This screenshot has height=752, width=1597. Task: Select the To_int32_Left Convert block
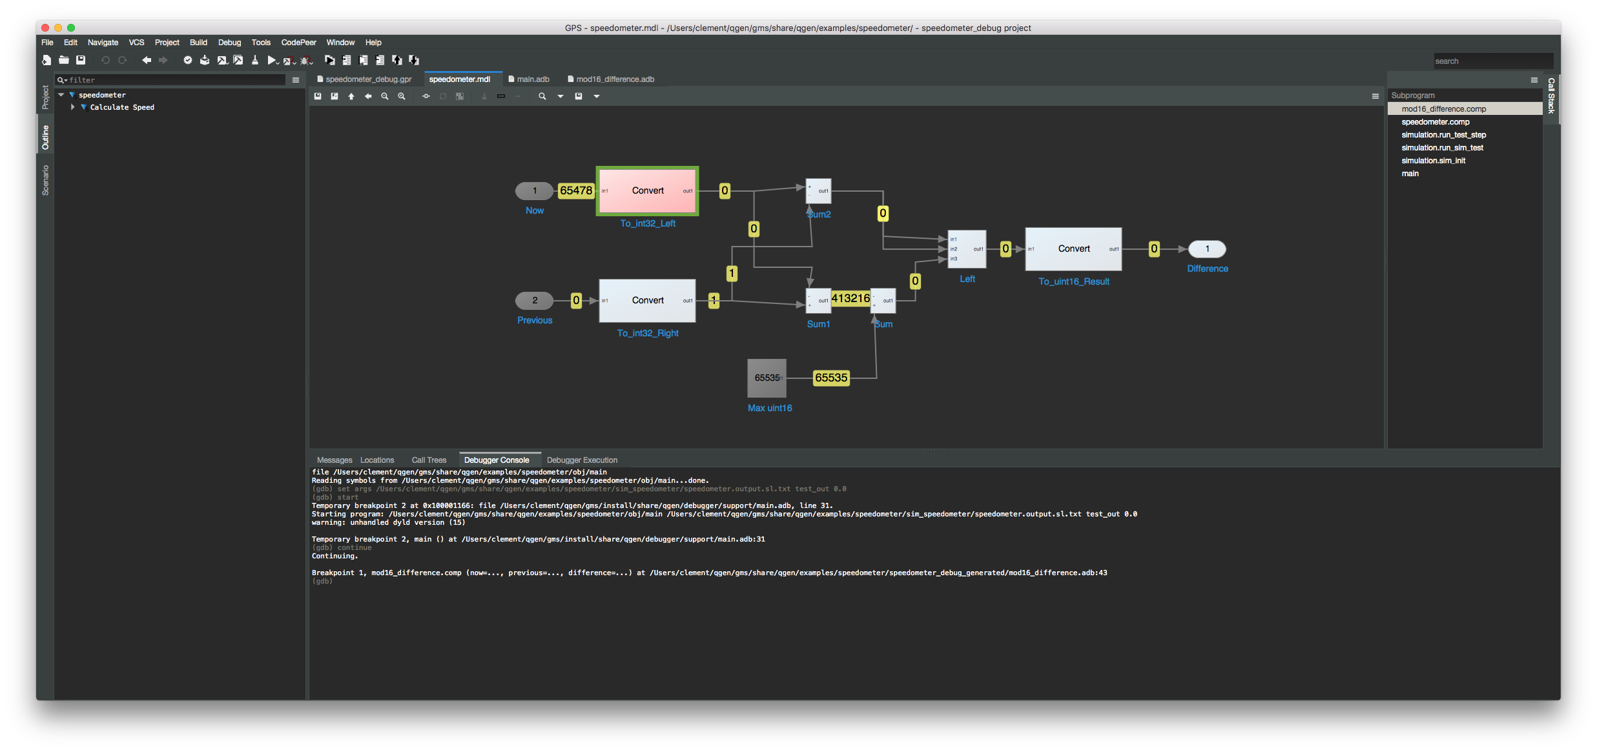pyautogui.click(x=647, y=191)
